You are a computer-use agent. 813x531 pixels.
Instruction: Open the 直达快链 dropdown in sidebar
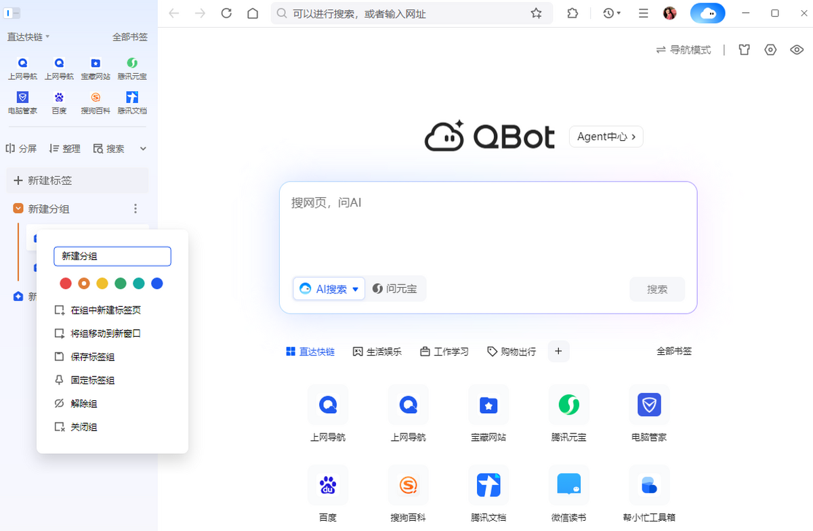(27, 37)
